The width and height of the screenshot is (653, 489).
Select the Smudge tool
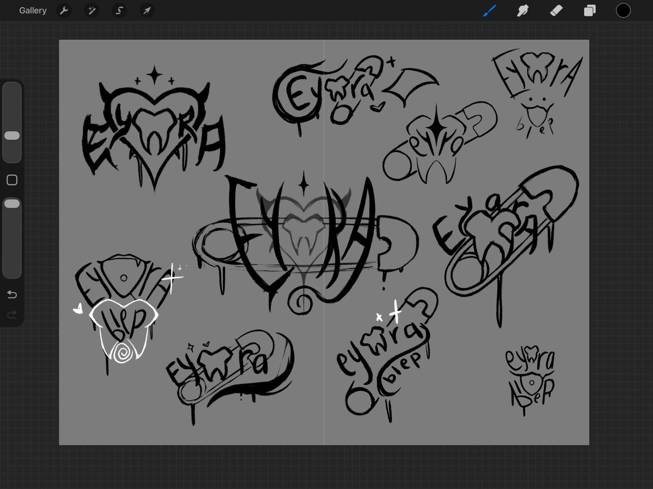coord(523,10)
